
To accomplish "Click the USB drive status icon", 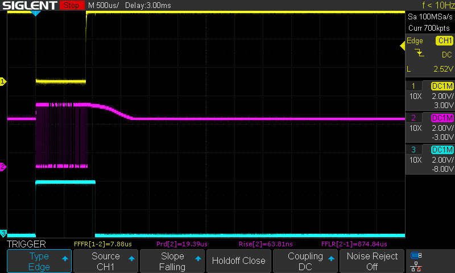I will (416, 255).
